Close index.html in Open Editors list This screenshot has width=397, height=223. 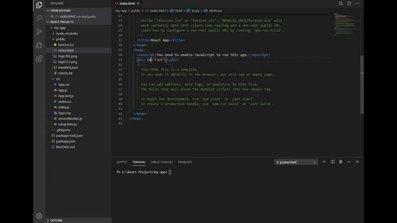click(x=52, y=16)
